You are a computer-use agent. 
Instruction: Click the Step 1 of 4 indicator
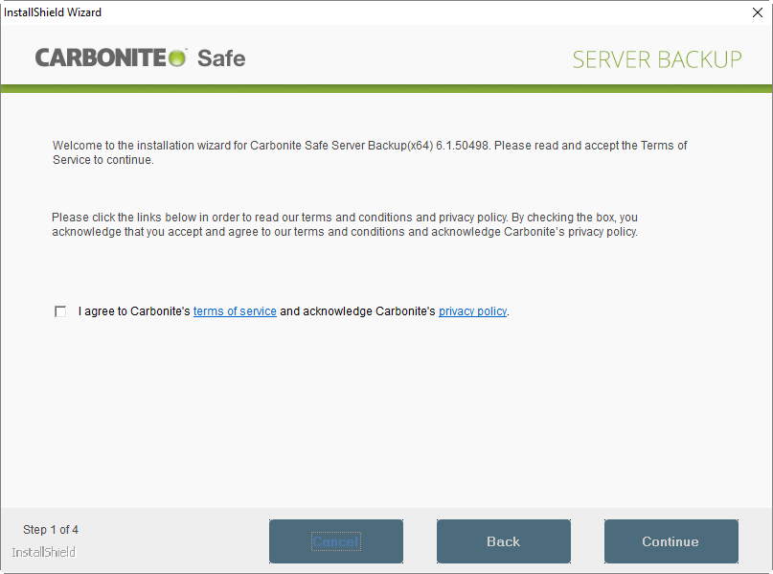point(50,529)
